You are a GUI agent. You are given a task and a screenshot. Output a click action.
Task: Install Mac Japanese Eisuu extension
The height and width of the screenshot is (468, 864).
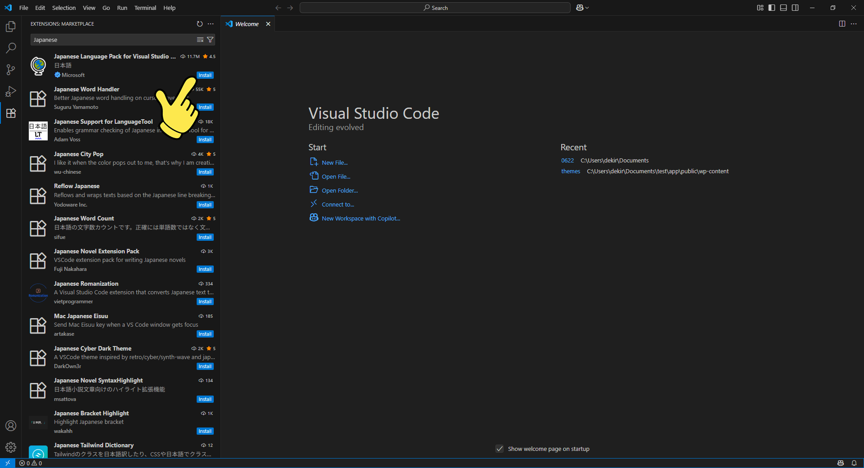[205, 334]
